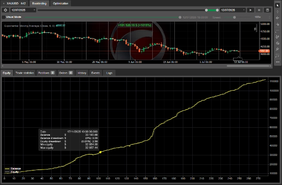
Task: Click the green profit +101 920.18 $ label
Action: click(134, 25)
